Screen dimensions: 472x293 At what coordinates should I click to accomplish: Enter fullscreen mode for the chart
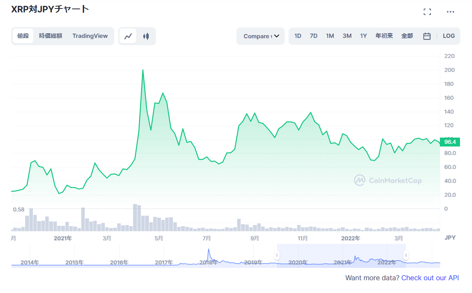pyautogui.click(x=427, y=12)
